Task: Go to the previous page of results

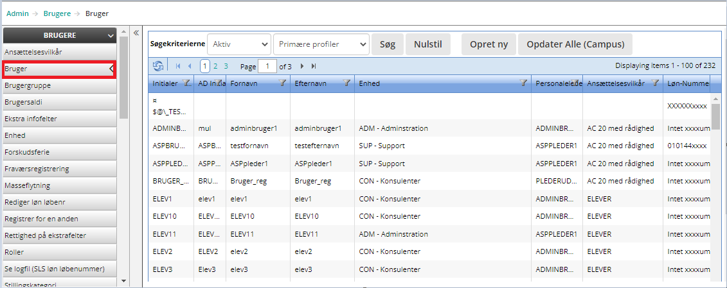Action: pyautogui.click(x=190, y=66)
